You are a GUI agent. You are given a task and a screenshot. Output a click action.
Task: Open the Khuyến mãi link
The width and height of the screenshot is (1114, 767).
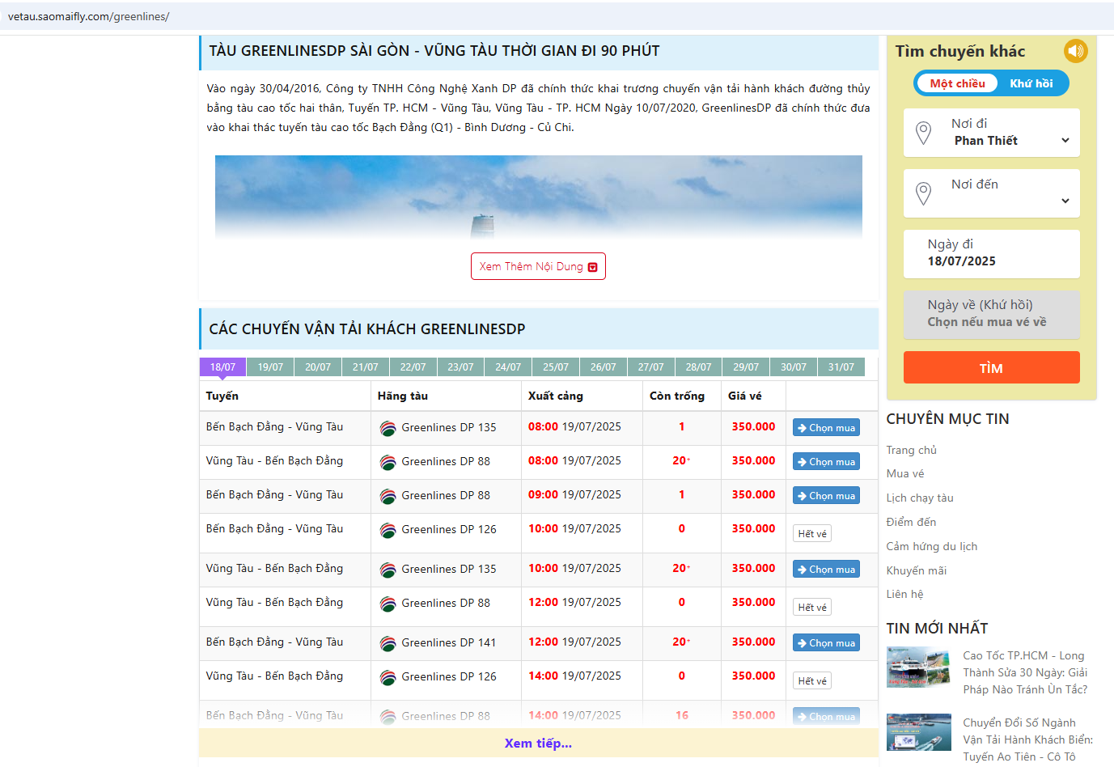pos(917,571)
